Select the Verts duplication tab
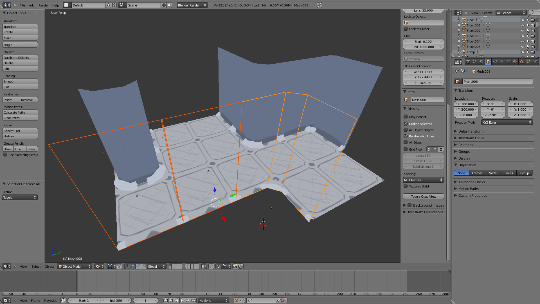Screen dimensions: 540x304 (x=493, y=173)
